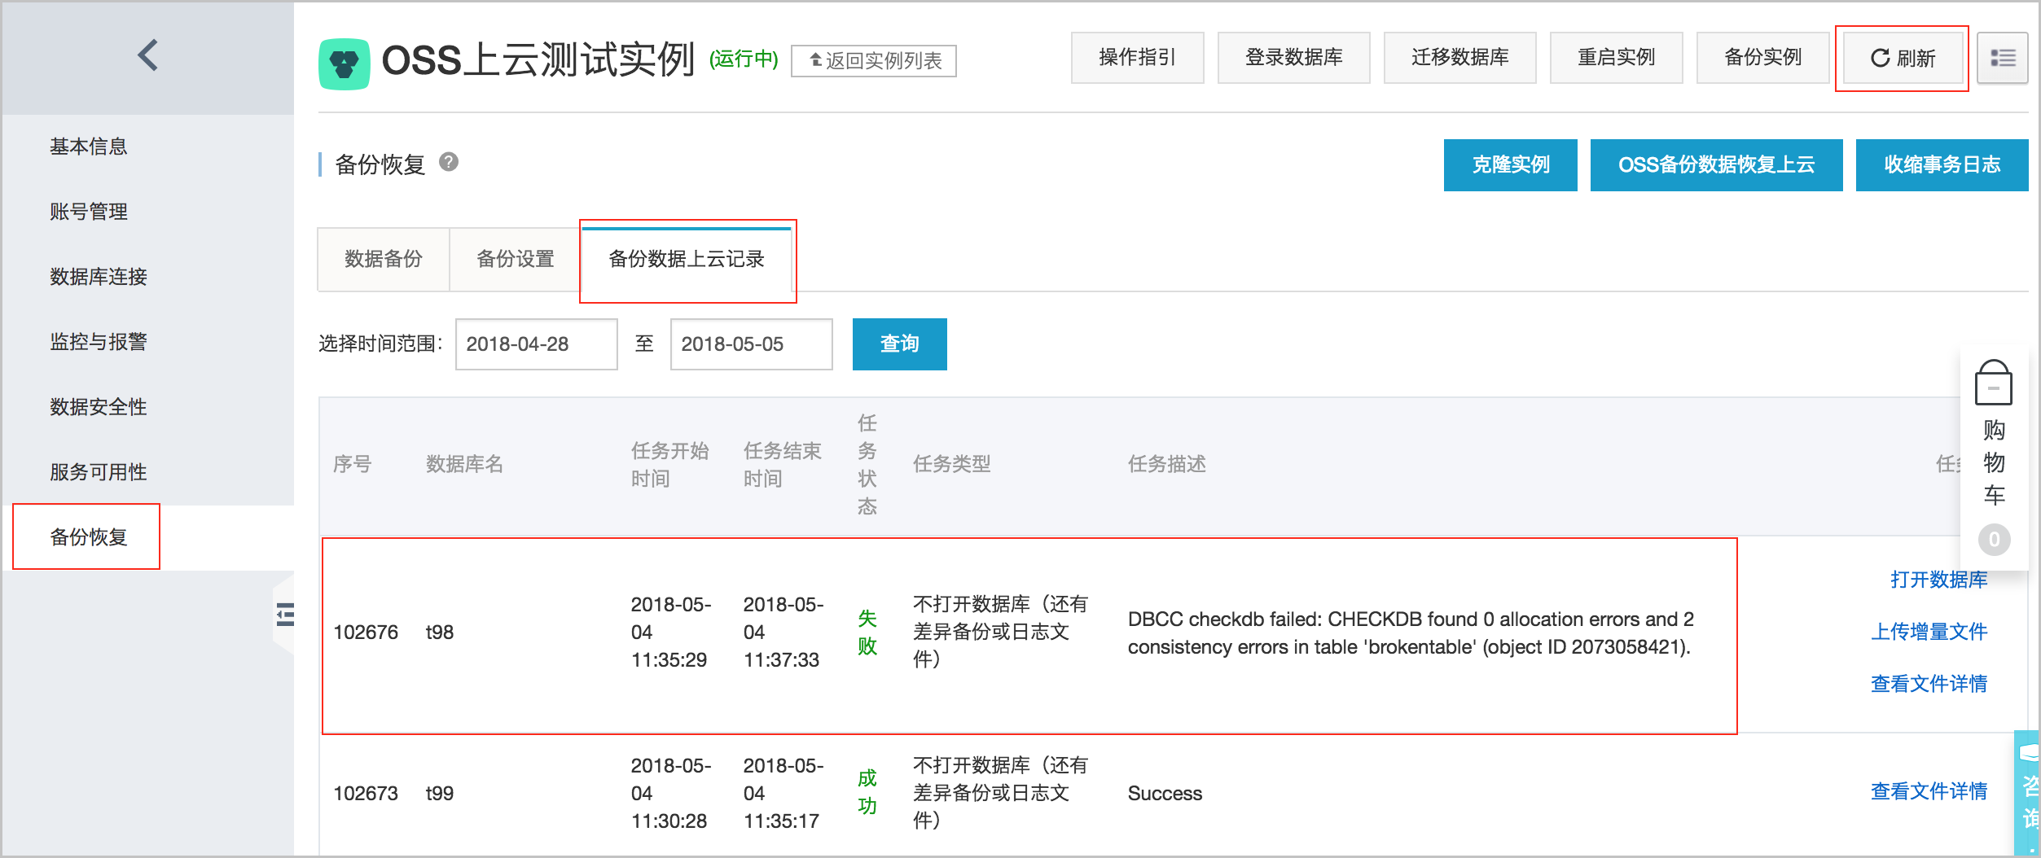Click 序号 column header
Screen dimensions: 2041x858
pyautogui.click(x=353, y=465)
